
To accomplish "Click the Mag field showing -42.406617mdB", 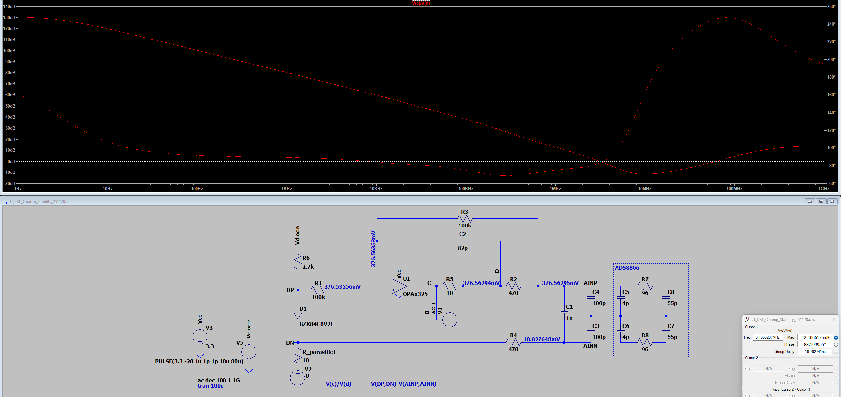I will click(815, 337).
